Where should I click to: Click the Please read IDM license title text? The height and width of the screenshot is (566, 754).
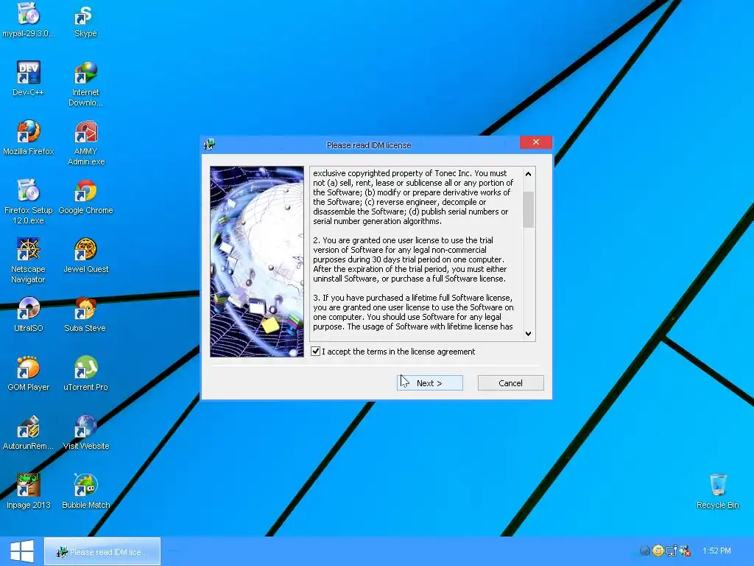coord(369,145)
